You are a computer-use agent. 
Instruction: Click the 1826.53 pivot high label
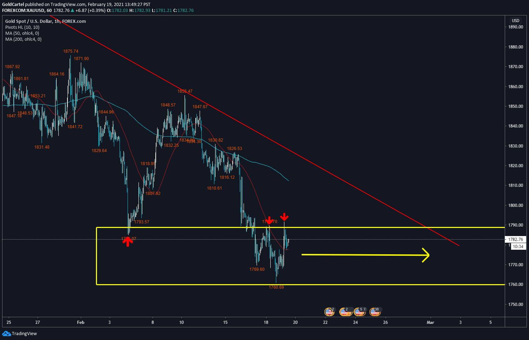234,149
